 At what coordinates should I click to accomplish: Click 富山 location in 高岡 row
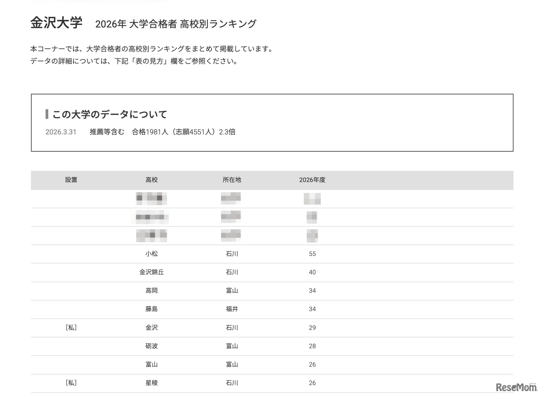pos(232,291)
